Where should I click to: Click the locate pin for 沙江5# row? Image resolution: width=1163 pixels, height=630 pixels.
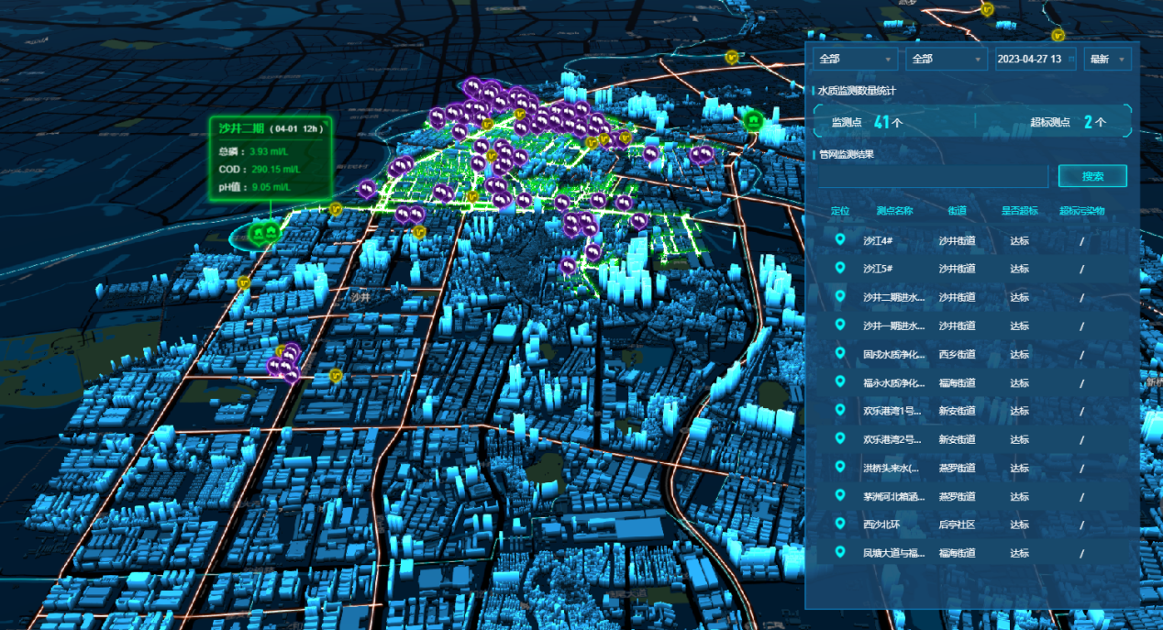coord(839,269)
